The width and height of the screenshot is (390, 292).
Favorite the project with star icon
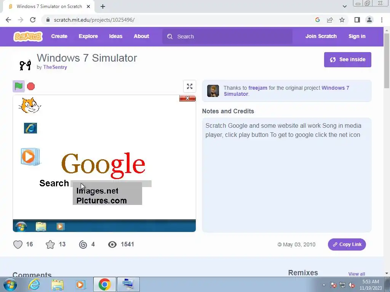tap(50, 244)
